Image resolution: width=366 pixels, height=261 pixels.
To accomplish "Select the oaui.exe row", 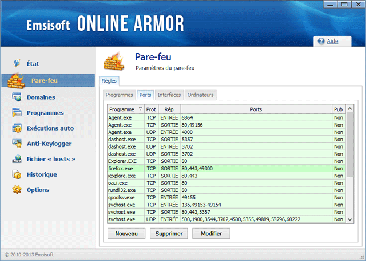I will 226,183.
